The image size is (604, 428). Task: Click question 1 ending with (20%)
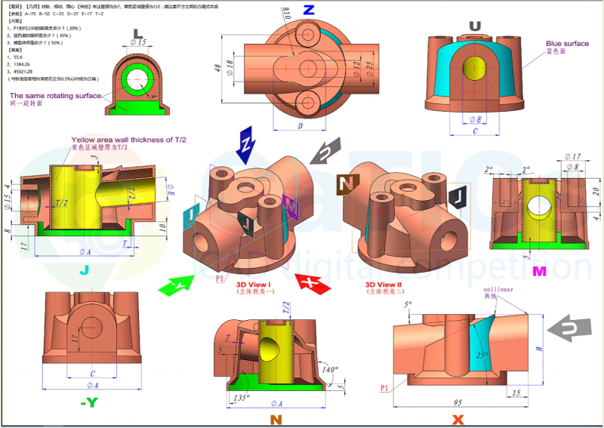click(x=44, y=28)
